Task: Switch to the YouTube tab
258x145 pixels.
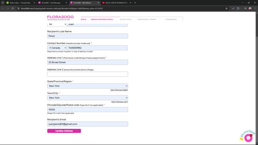Action: coord(116,3)
